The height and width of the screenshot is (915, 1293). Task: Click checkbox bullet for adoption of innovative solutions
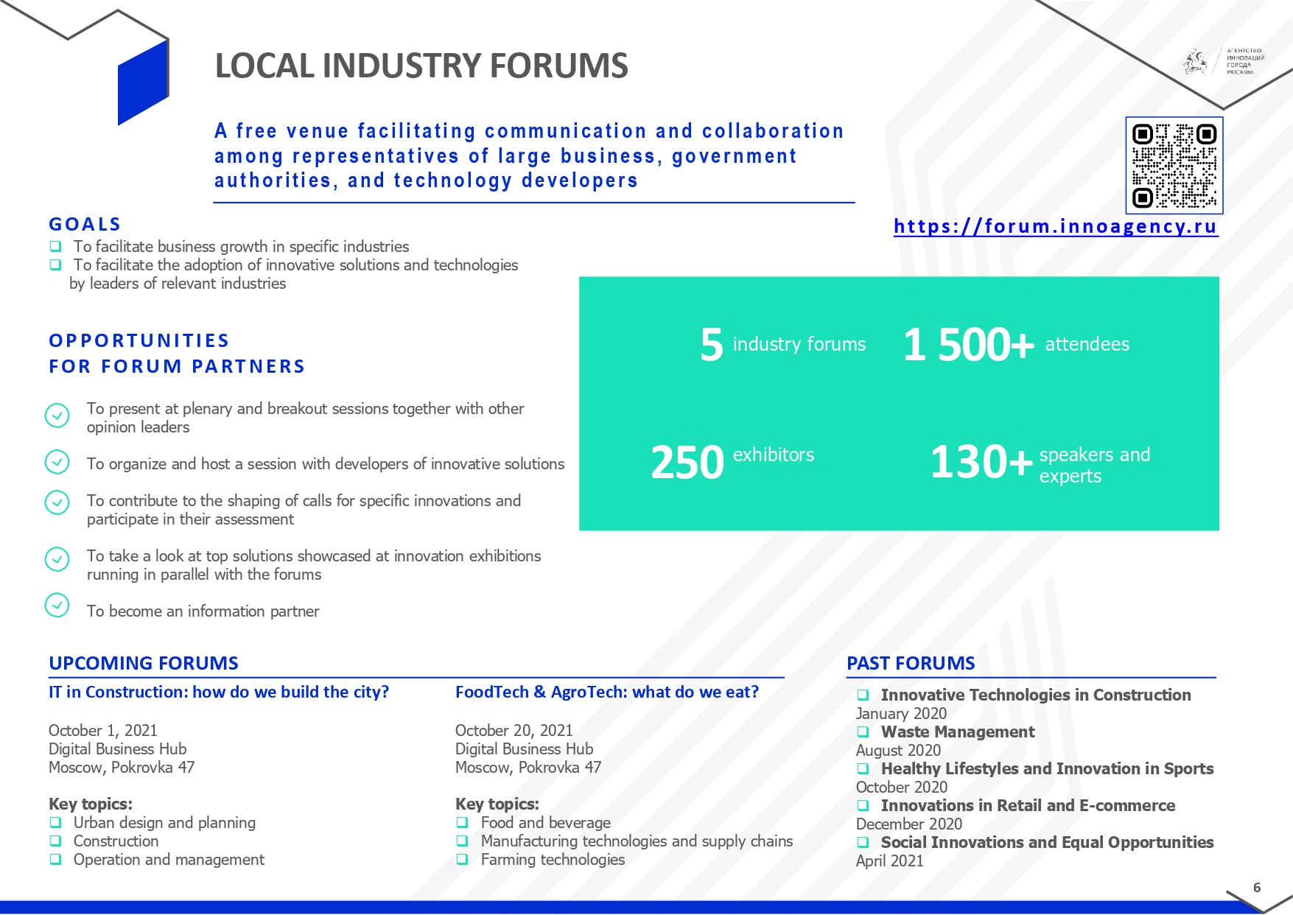(55, 264)
